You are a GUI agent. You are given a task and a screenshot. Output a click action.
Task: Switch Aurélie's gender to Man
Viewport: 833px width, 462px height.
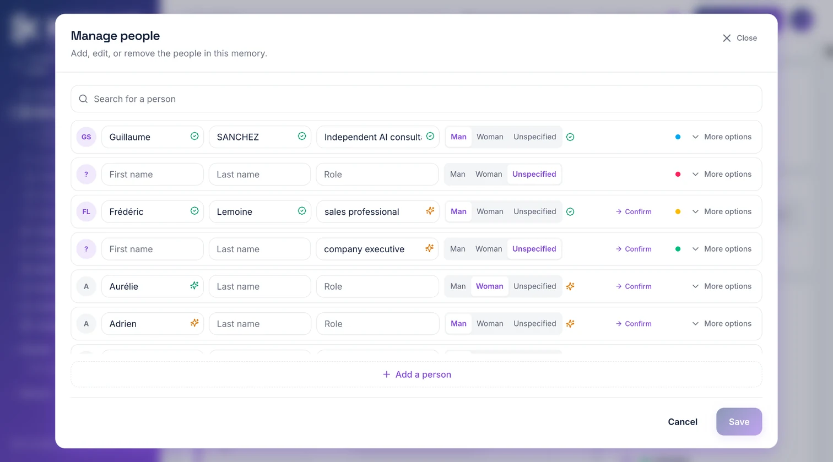coord(458,286)
